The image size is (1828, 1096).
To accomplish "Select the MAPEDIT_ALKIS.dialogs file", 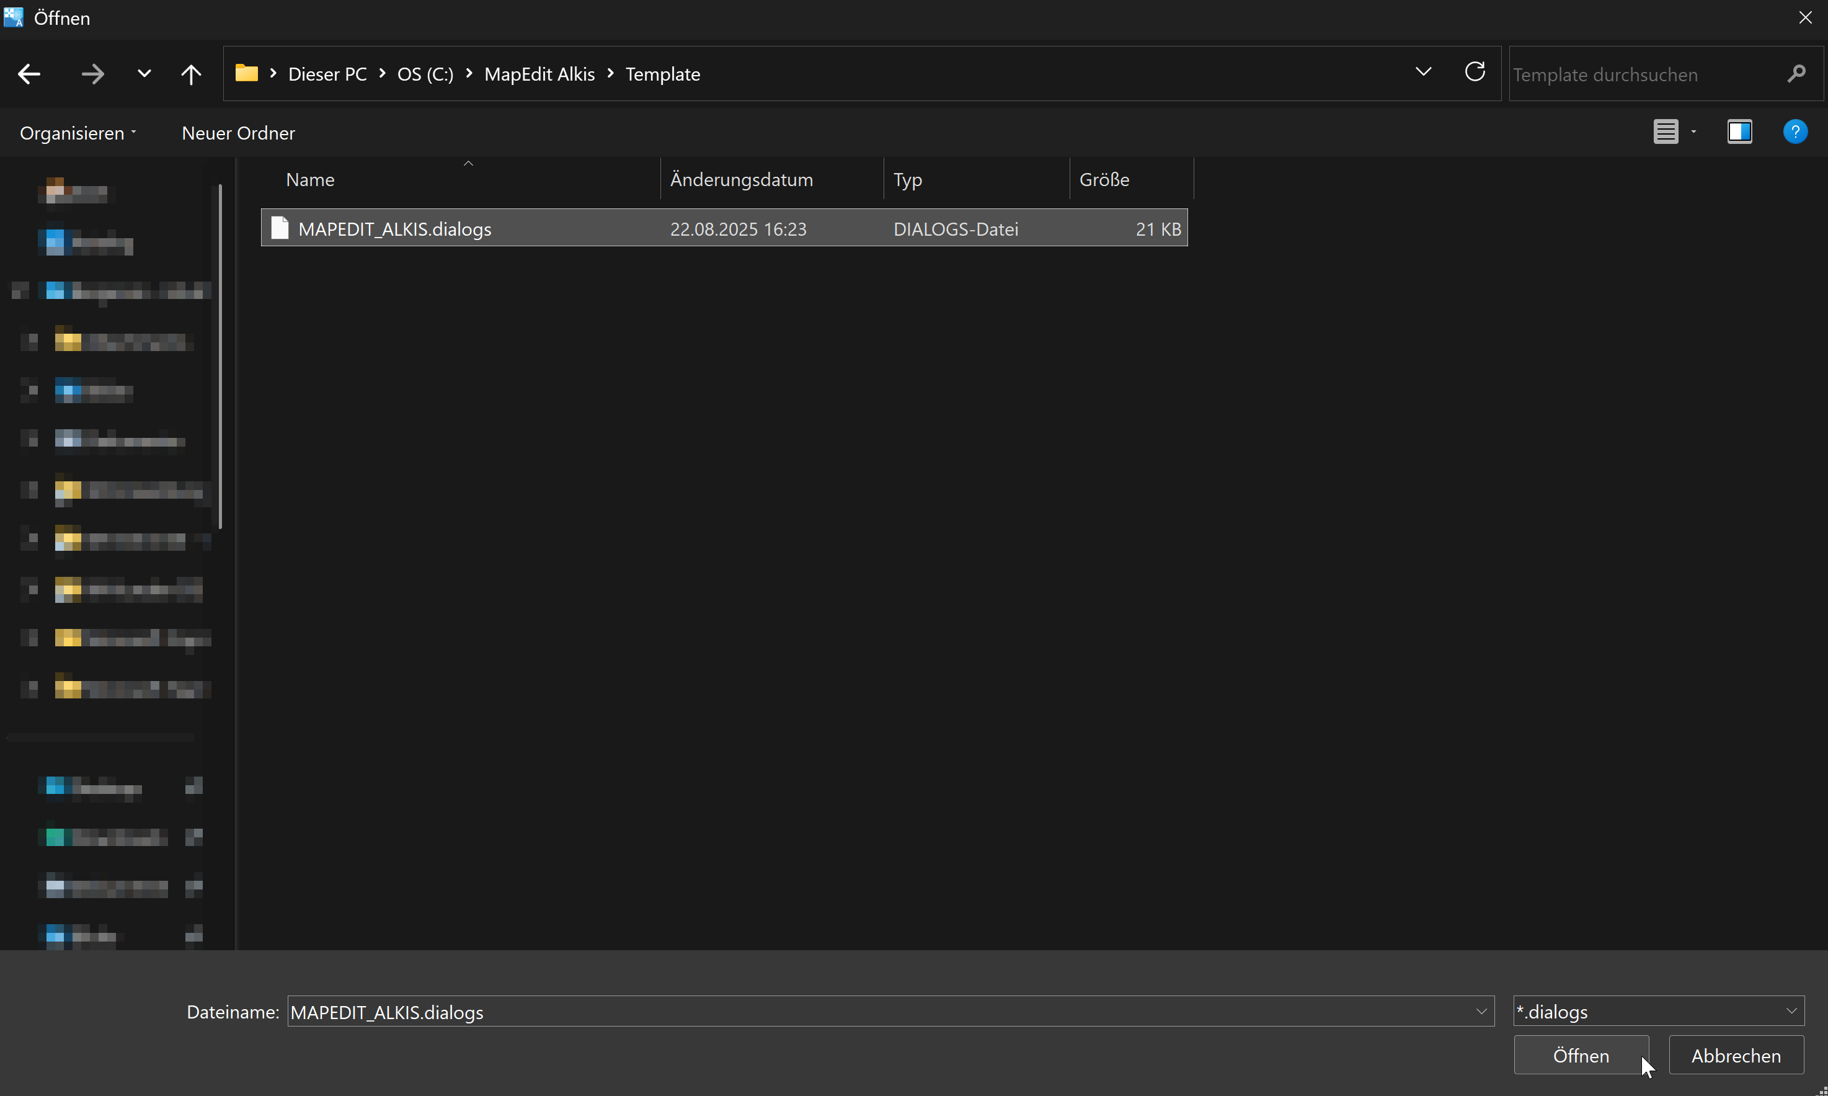I will click(395, 229).
